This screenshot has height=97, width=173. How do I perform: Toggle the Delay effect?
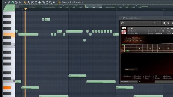tap(146, 78)
